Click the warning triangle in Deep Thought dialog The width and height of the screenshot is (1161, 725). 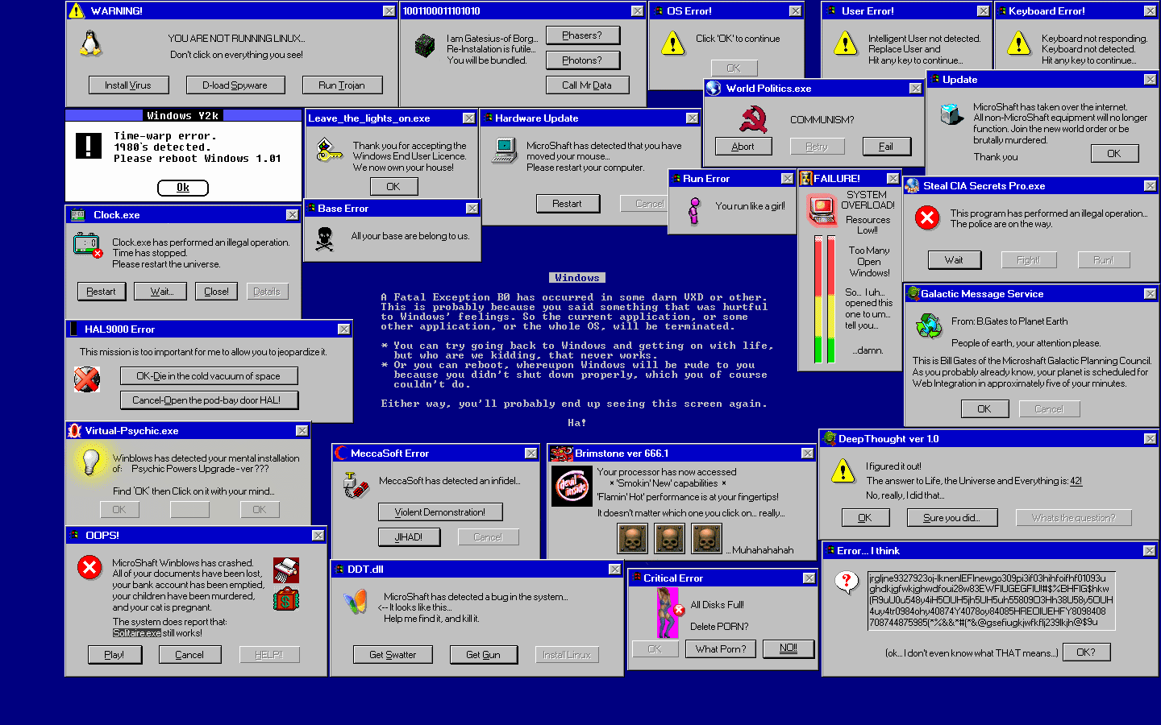[x=843, y=470]
